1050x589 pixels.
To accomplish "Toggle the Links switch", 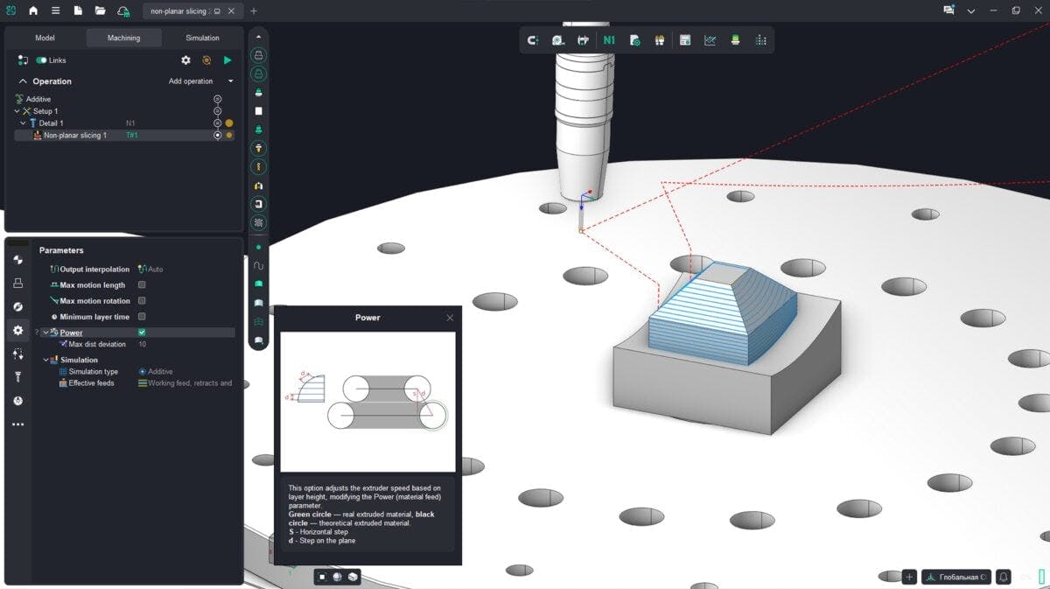I will tap(41, 60).
